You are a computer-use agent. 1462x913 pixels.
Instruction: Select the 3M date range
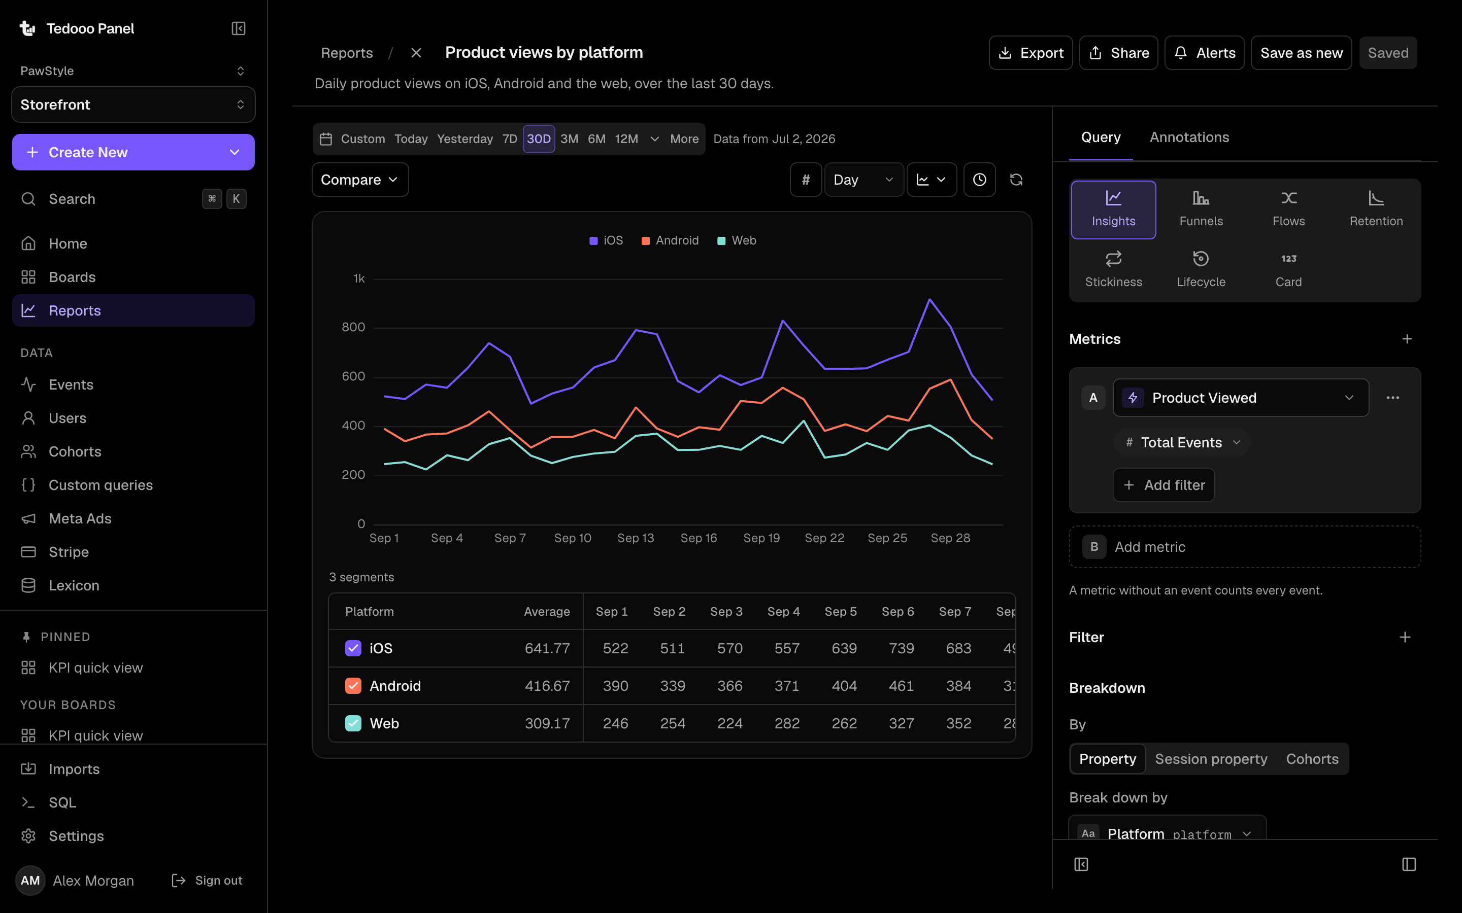[x=569, y=139]
